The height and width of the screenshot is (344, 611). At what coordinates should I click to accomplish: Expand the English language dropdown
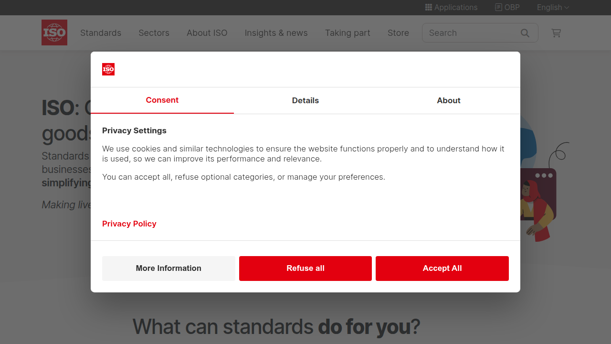pos(553,7)
